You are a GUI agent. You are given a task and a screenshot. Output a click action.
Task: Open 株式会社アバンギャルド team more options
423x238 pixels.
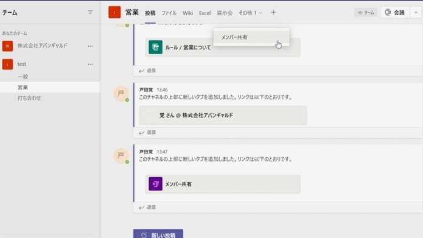90,46
